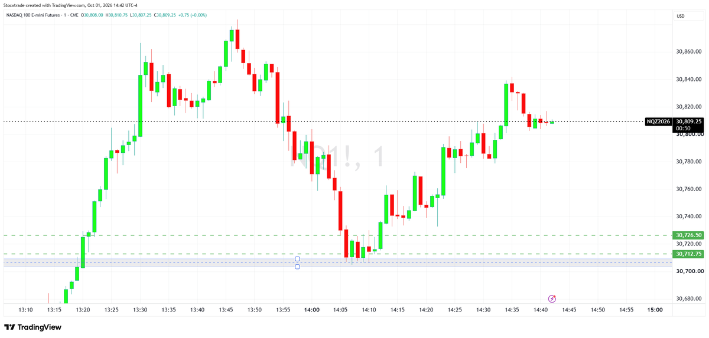The height and width of the screenshot is (338, 709).
Task: Click the pink lightning bolt event icon
Action: click(x=552, y=299)
